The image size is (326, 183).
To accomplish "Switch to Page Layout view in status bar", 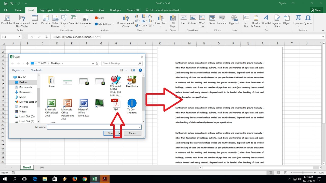I will (278, 173).
